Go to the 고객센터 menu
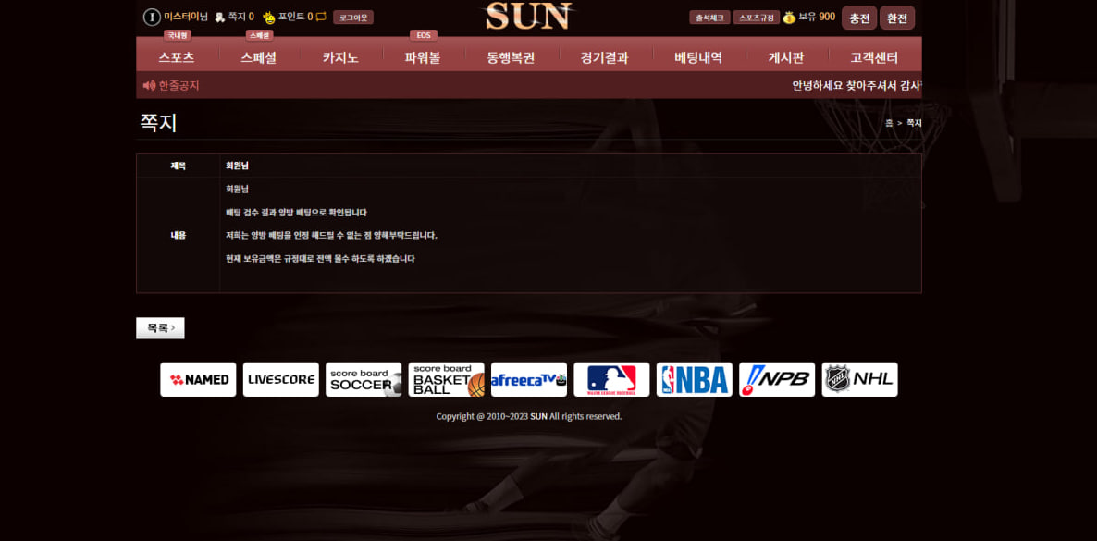 pos(874,57)
